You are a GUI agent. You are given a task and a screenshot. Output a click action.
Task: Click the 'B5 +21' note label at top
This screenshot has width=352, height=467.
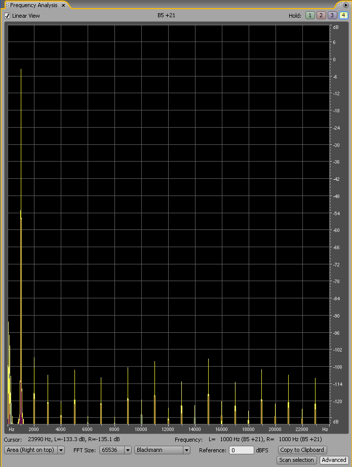166,15
